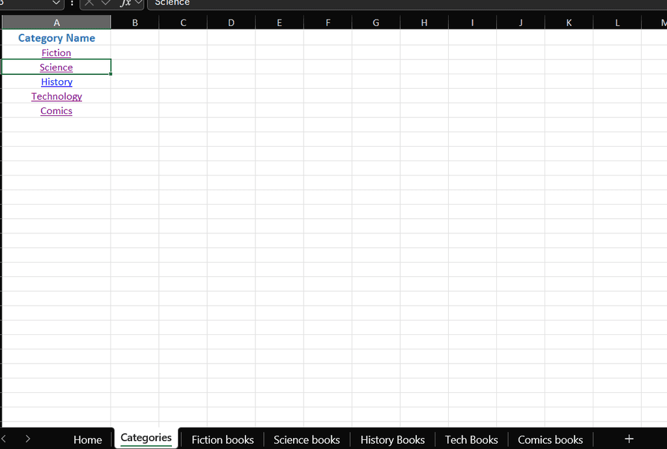Open the History hyperlink
Viewport: 667px width, 449px height.
coord(57,81)
